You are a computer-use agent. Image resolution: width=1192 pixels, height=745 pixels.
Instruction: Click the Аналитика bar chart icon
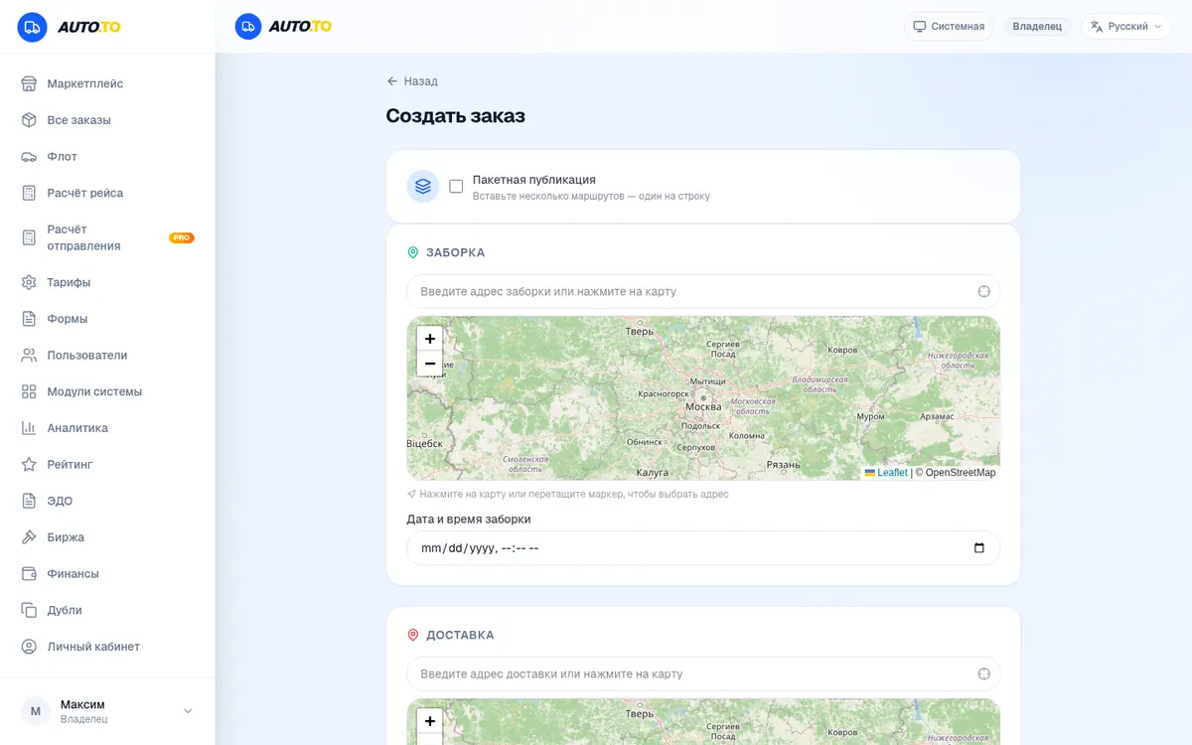click(29, 428)
